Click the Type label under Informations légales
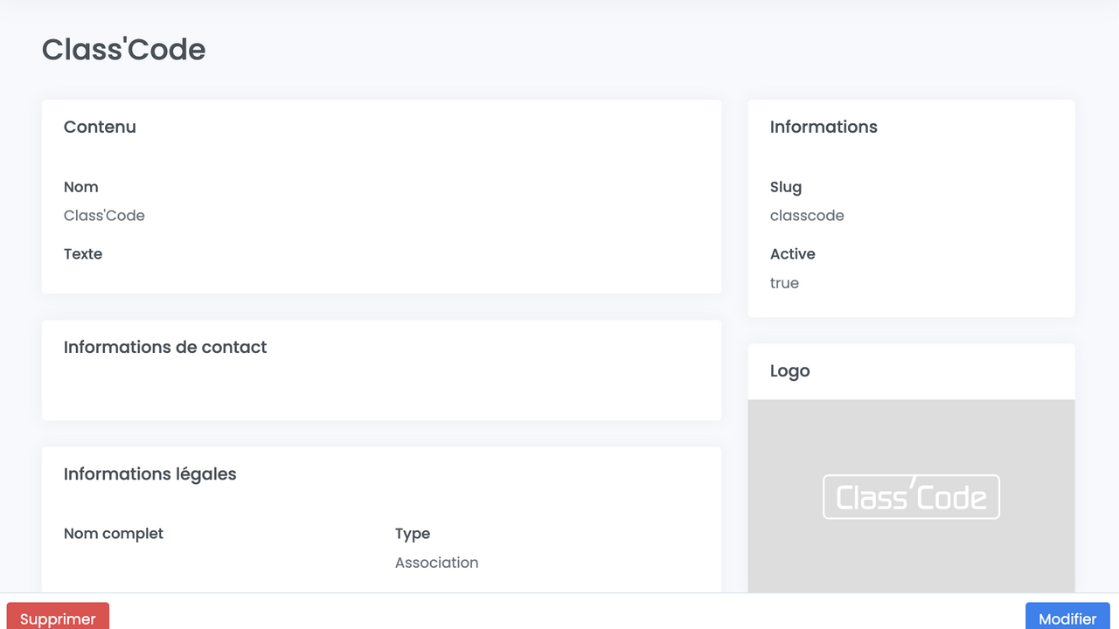Viewport: 1119px width, 629px height. coord(413,533)
